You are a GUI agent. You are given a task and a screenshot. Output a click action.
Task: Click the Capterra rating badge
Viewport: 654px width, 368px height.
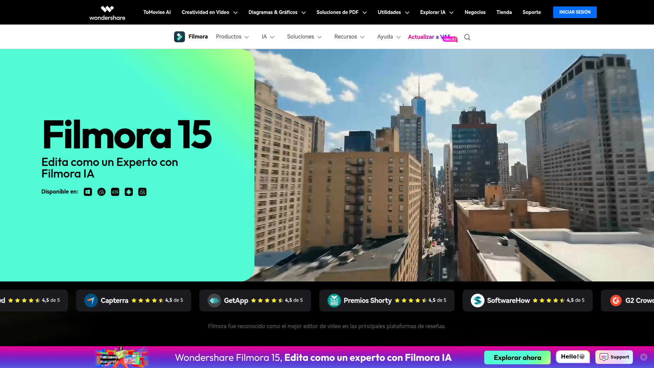(134, 301)
